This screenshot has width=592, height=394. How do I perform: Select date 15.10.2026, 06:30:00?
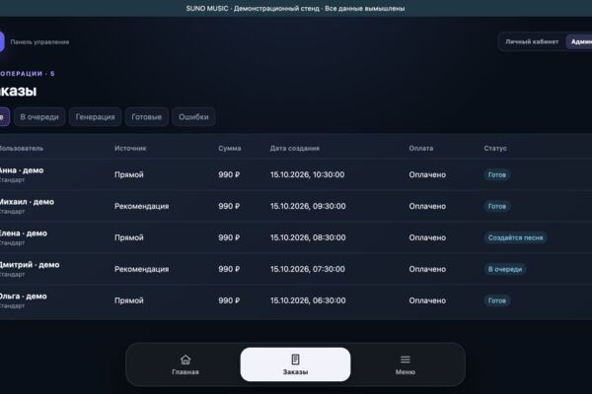pyautogui.click(x=308, y=300)
